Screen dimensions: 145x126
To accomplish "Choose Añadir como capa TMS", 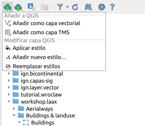I will [x=54, y=32].
